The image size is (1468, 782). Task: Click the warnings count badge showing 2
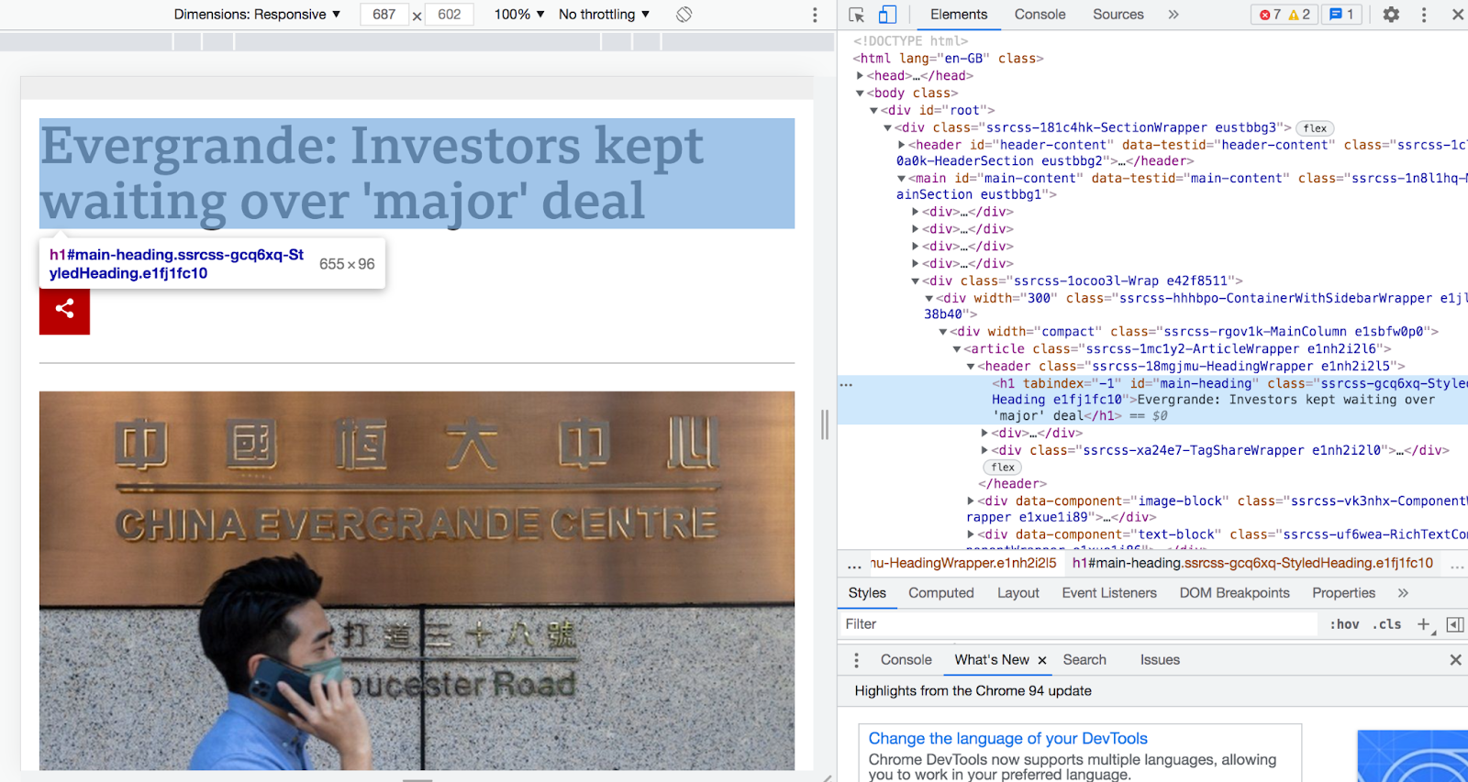click(1299, 15)
